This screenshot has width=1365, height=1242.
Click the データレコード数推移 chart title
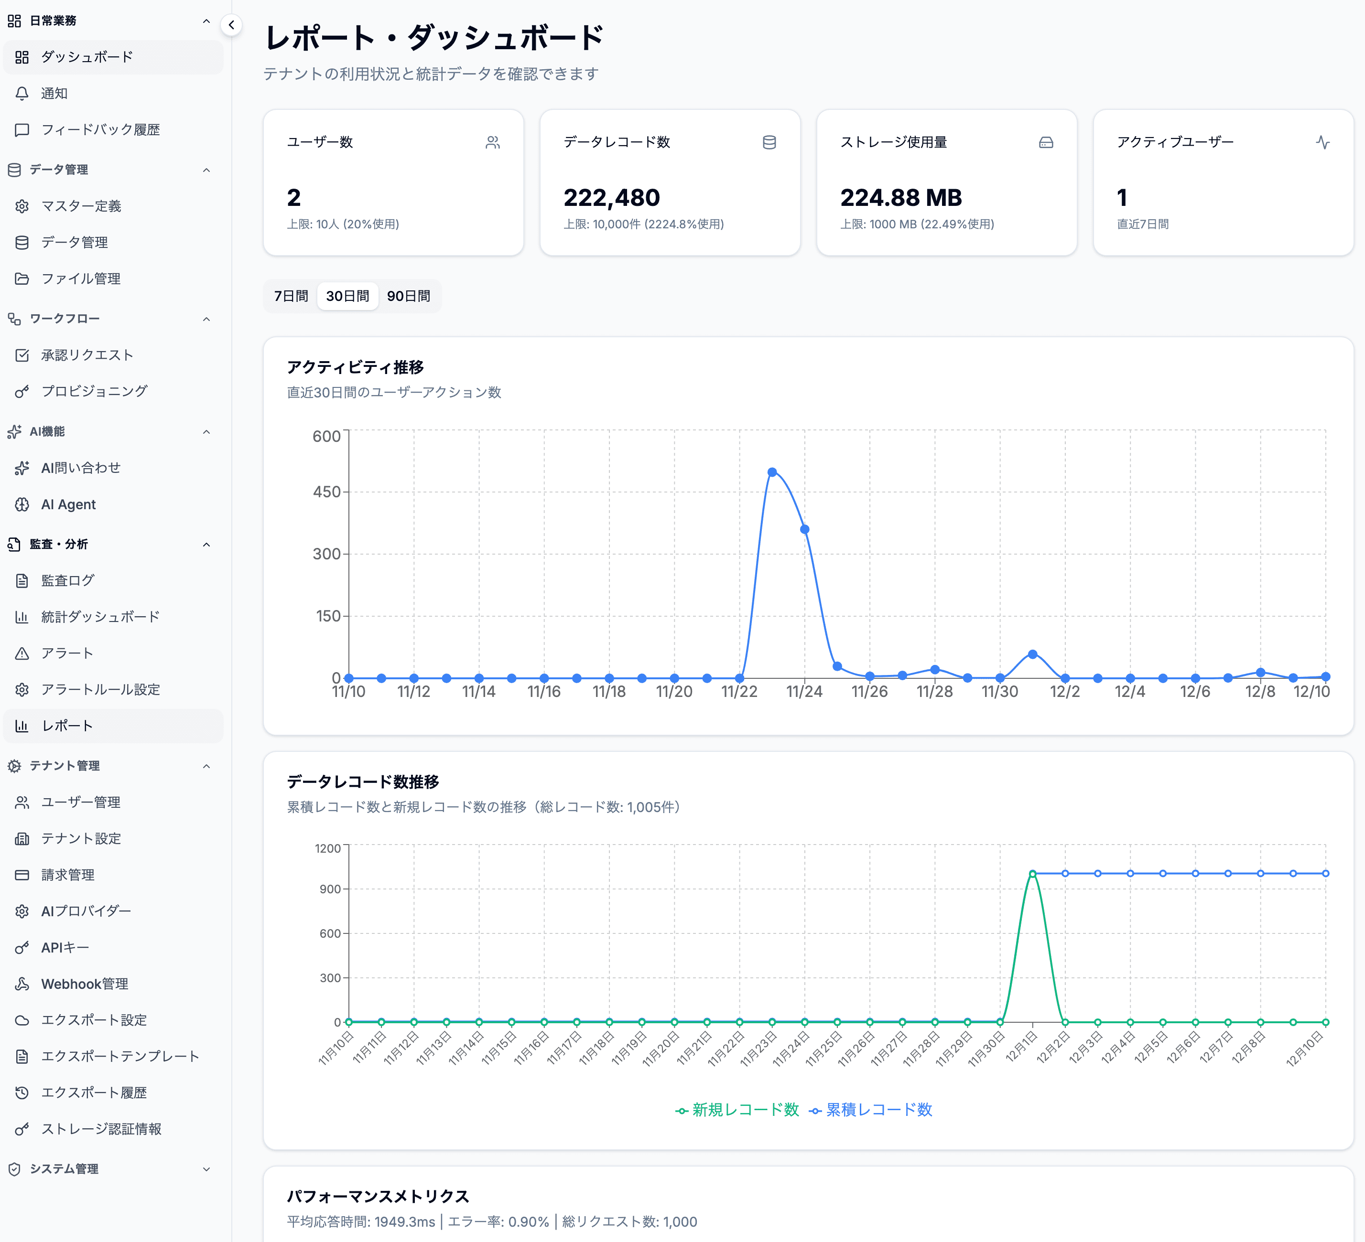(x=363, y=782)
